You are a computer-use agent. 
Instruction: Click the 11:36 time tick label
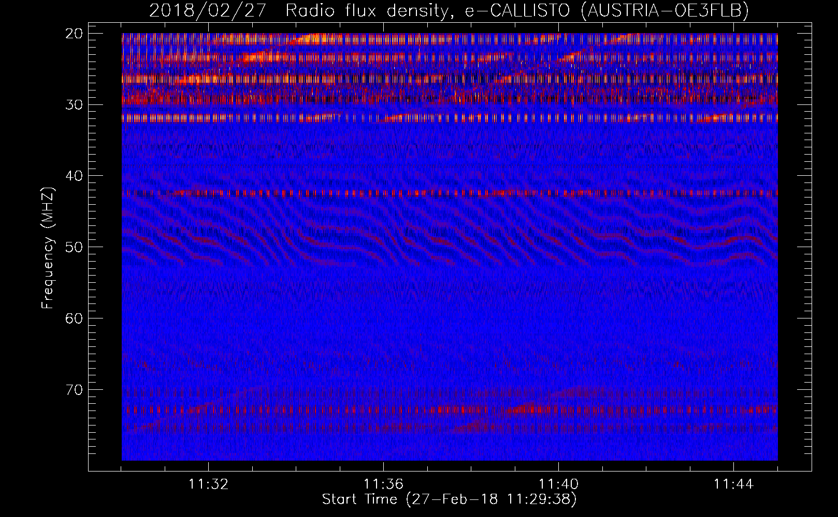pos(383,484)
